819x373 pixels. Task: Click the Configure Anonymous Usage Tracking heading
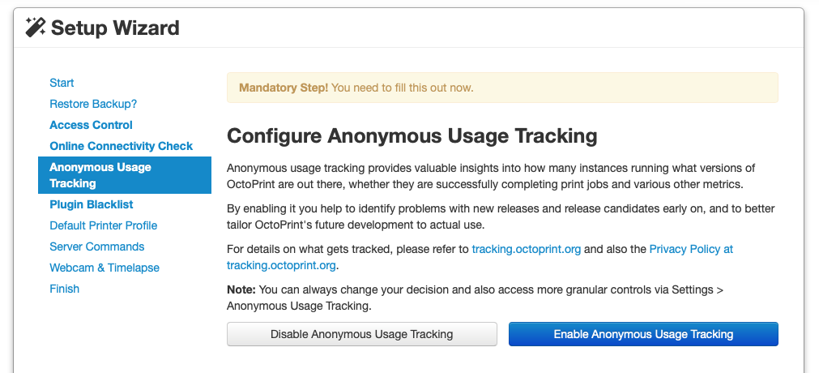412,135
